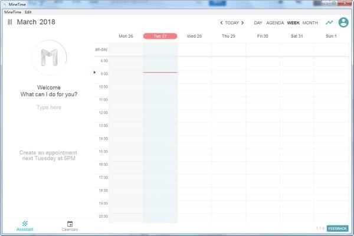This screenshot has width=354, height=236.
Task: Switch to DAY view
Action: click(258, 23)
